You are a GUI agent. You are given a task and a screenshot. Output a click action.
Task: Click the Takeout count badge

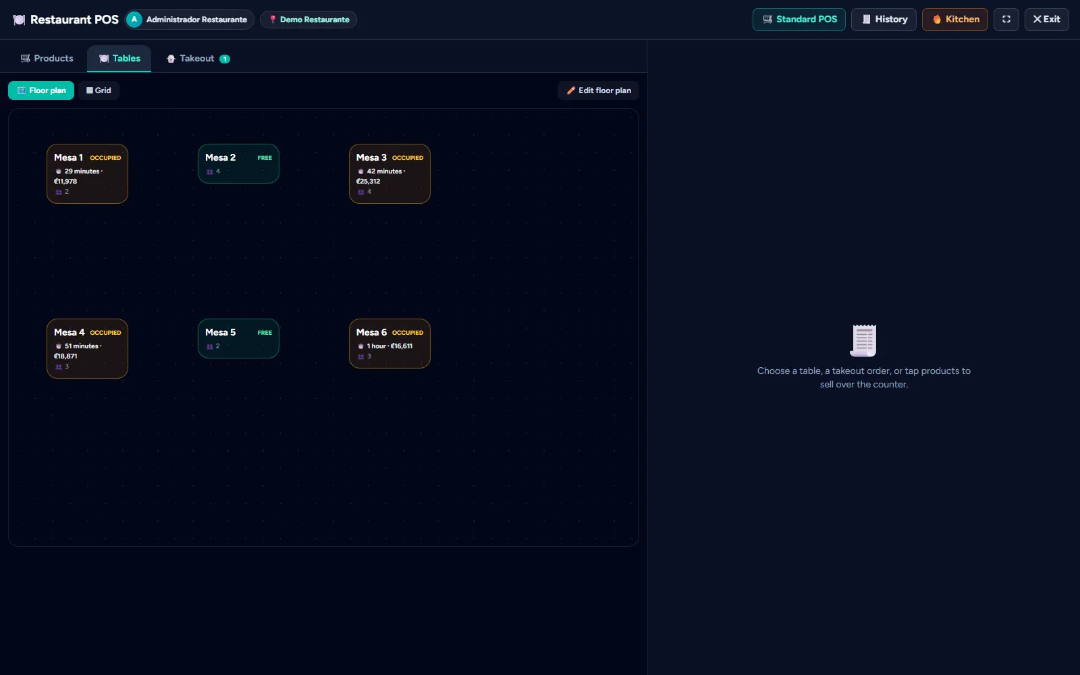pyautogui.click(x=225, y=59)
